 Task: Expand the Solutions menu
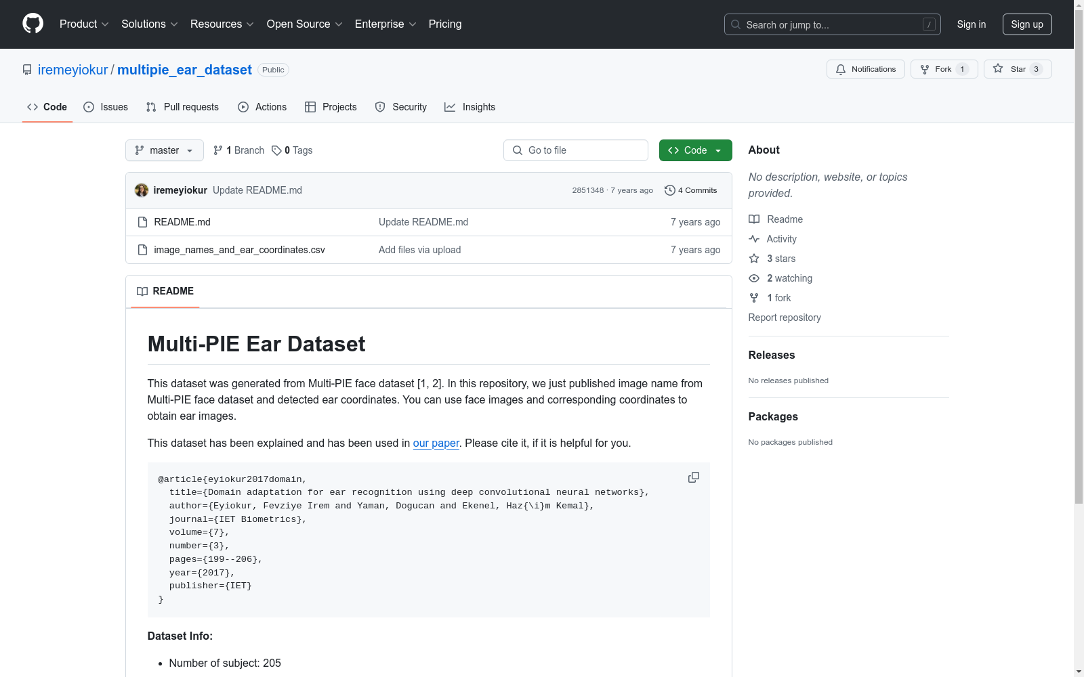click(x=150, y=24)
